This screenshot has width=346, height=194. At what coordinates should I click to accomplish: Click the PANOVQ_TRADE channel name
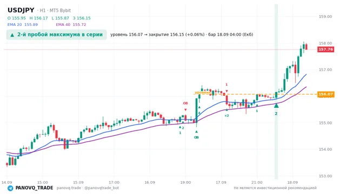tap(34, 188)
